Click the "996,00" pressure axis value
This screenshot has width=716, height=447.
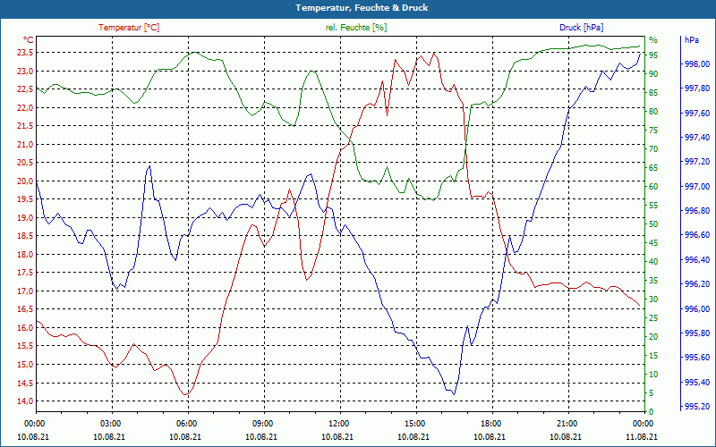[x=697, y=308]
